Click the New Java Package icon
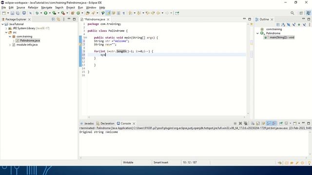312x175 pixels. (73, 13)
